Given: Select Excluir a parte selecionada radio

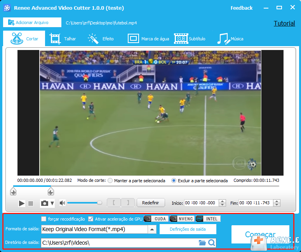Looking at the screenshot, I should pyautogui.click(x=174, y=181).
